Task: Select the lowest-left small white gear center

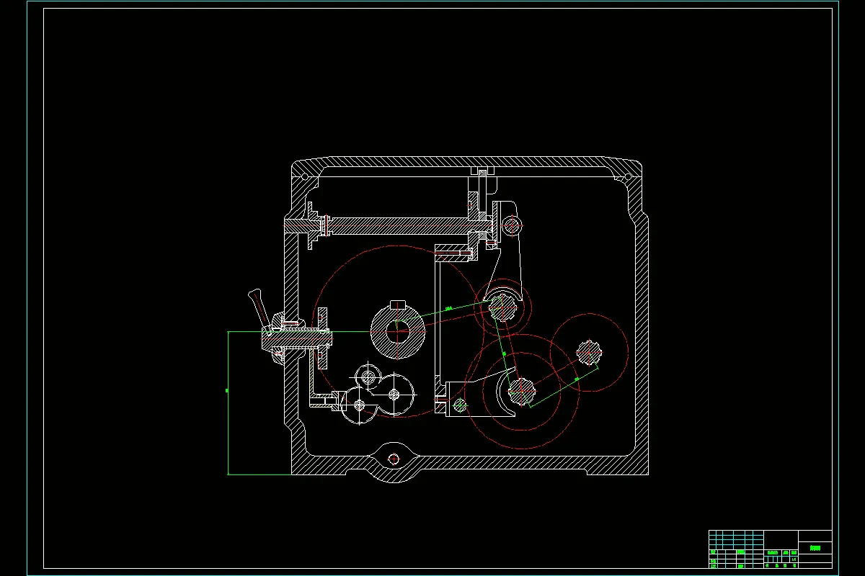Action: 360,406
